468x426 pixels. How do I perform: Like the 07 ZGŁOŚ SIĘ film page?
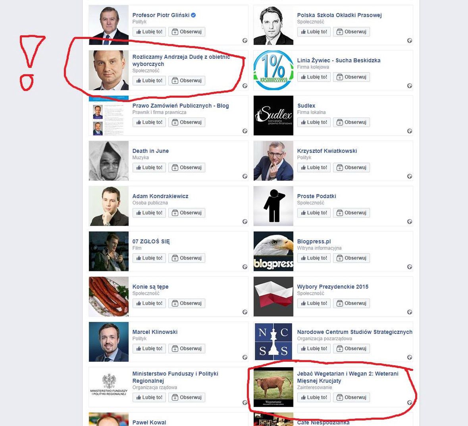click(x=149, y=258)
